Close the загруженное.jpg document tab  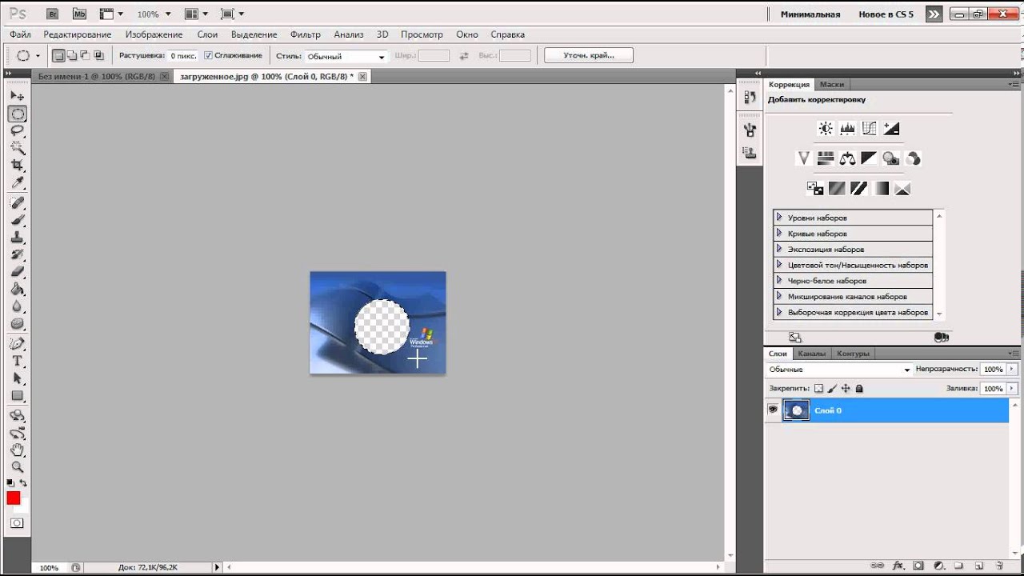click(362, 76)
